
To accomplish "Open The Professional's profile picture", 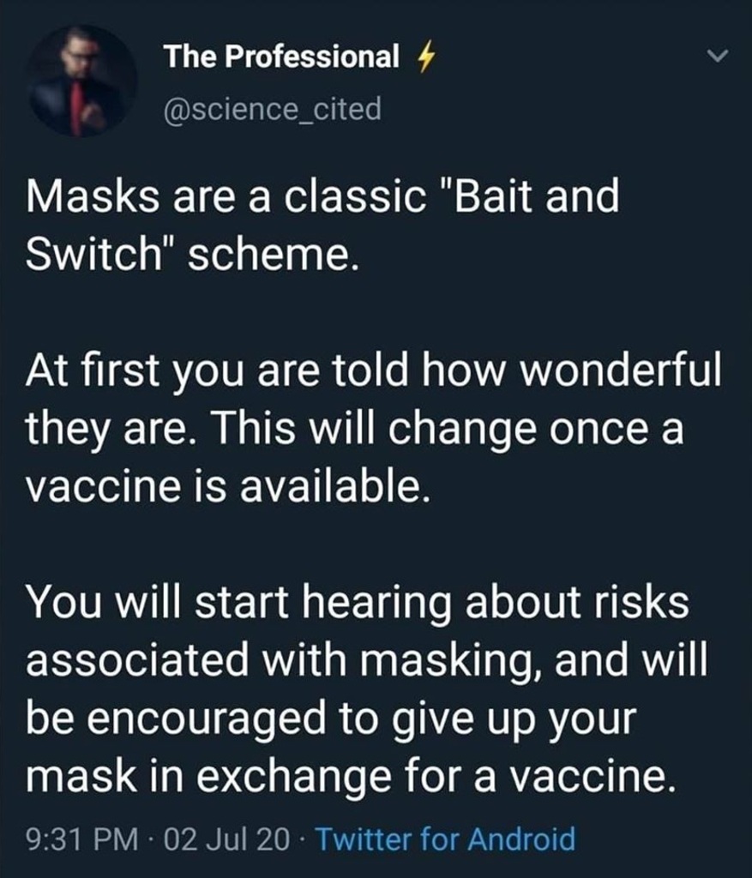I will [81, 82].
